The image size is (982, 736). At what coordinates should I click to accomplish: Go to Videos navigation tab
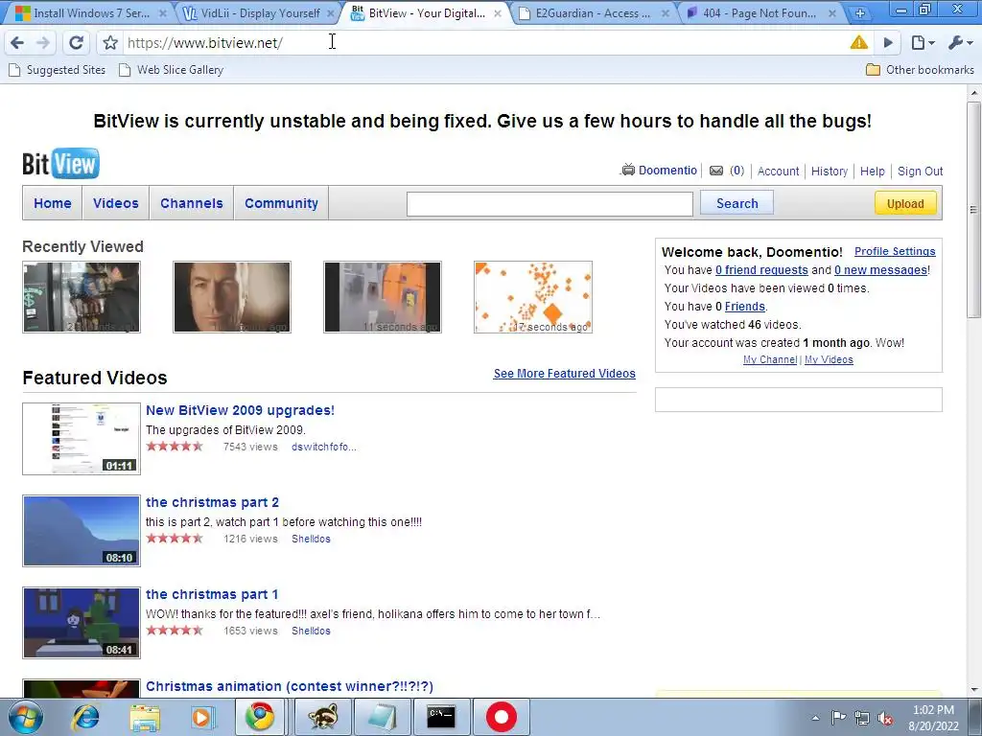tap(116, 203)
